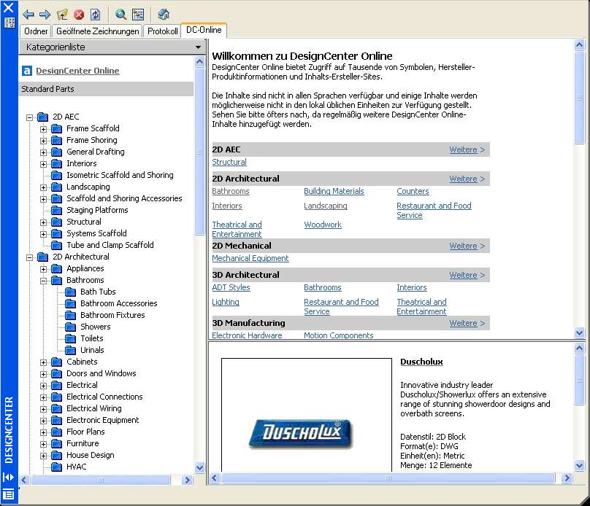Image resolution: width=590 pixels, height=506 pixels.
Task: Click the Urinals folder icon
Action: [x=70, y=350]
